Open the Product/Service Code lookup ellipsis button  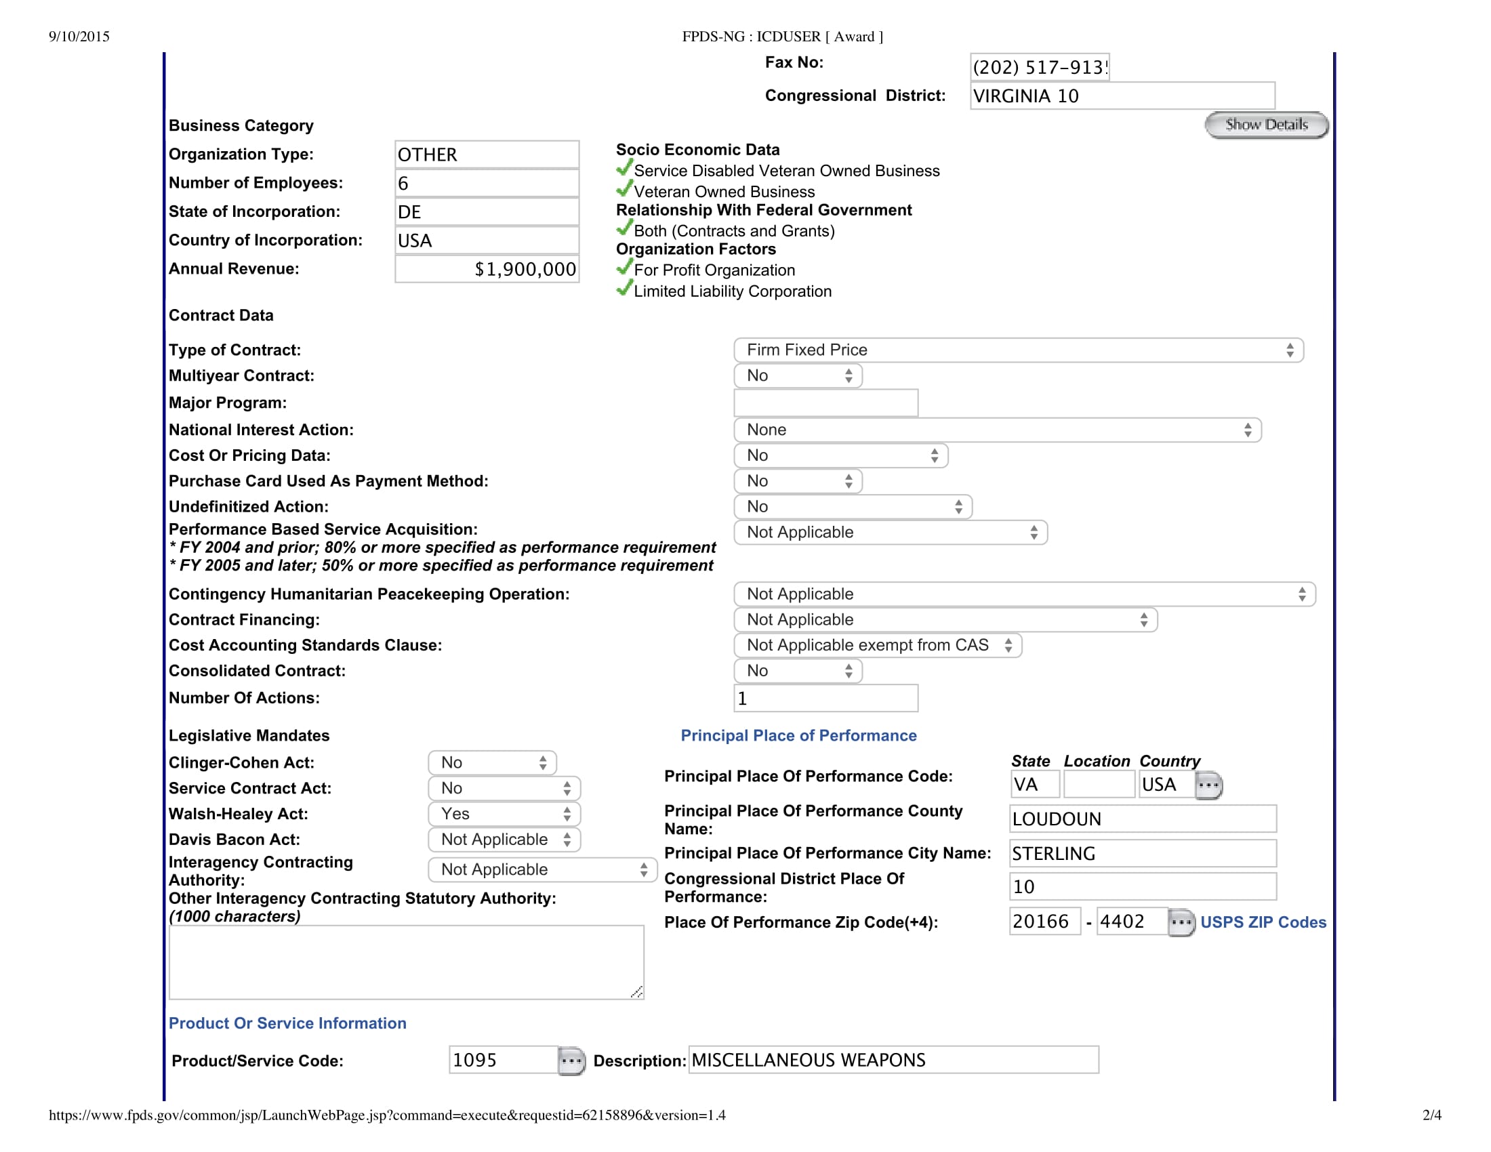tap(571, 1061)
